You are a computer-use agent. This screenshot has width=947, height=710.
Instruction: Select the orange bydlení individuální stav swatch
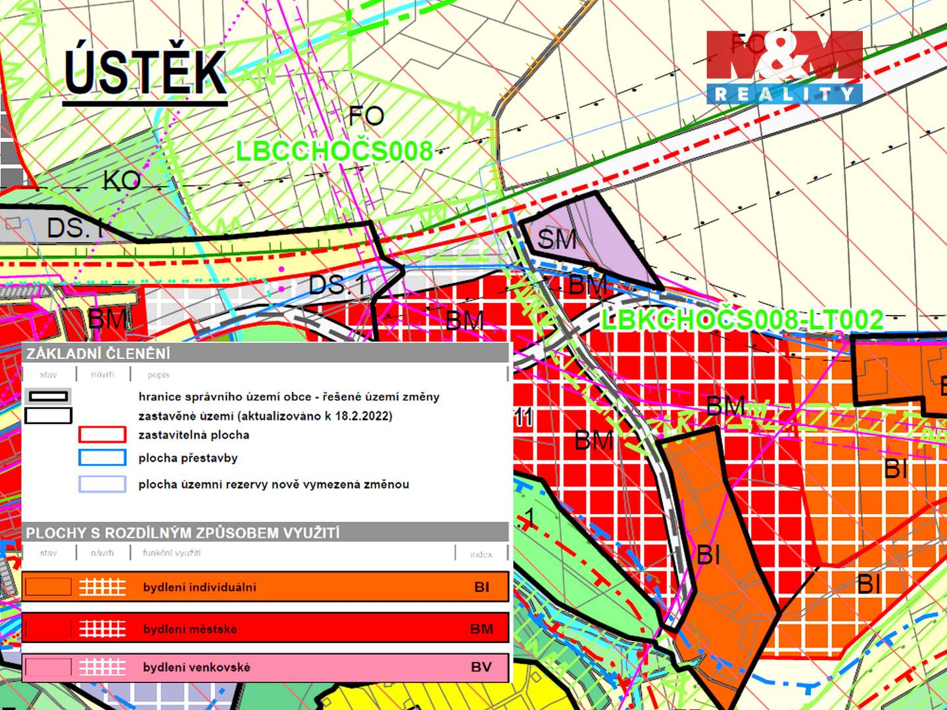pos(48,587)
